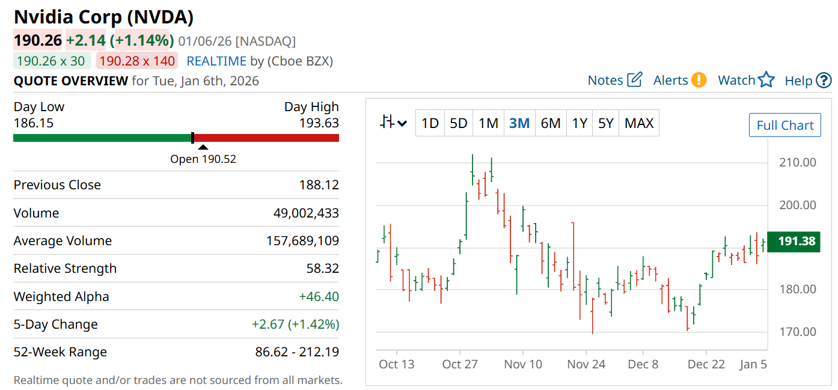Click the 191.38 price label on chart
This screenshot has height=390, width=838.
pyautogui.click(x=796, y=242)
